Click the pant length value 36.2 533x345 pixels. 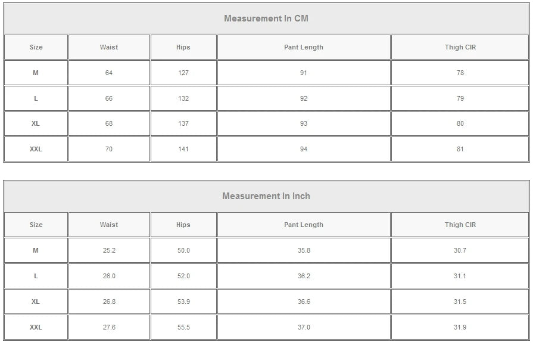(304, 276)
